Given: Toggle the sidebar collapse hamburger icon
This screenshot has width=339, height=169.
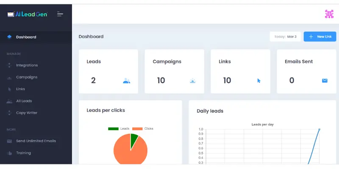Looking at the screenshot, I should click(x=60, y=14).
